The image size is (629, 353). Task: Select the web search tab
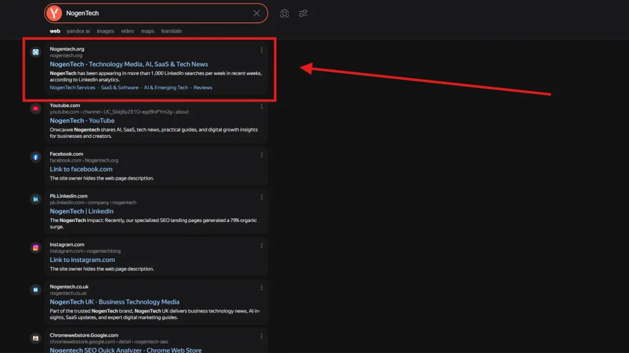pyautogui.click(x=55, y=31)
